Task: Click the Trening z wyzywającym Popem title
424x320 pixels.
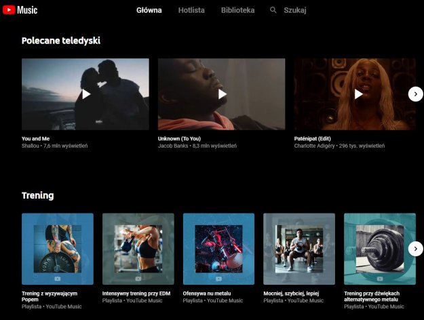Action: tap(50, 296)
